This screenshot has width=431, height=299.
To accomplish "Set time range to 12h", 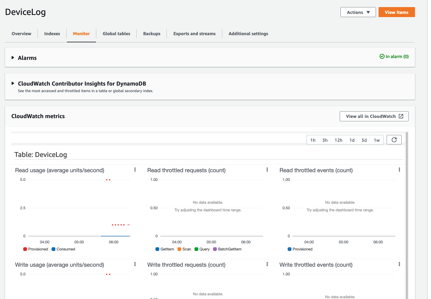I will point(338,140).
